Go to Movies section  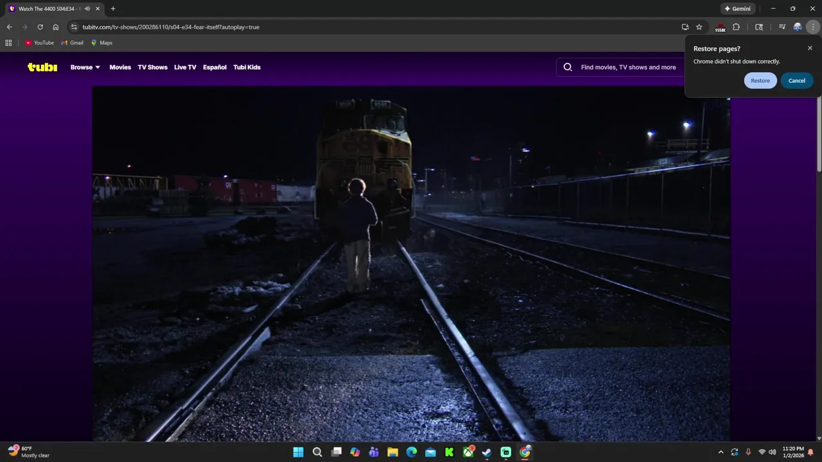pos(120,67)
